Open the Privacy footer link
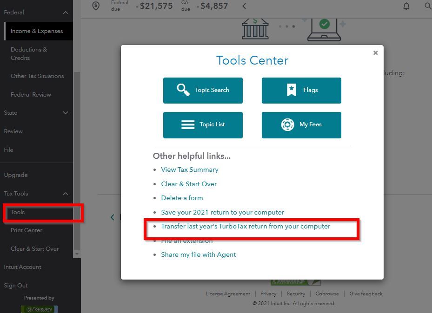The image size is (432, 313). (268, 294)
